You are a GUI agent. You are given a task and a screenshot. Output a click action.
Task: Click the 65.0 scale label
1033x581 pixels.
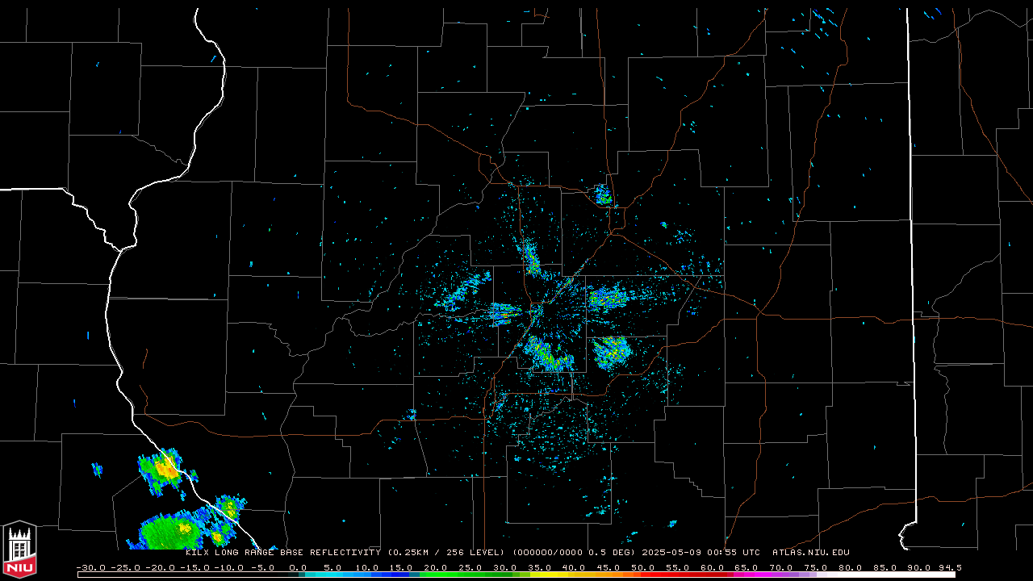click(747, 567)
